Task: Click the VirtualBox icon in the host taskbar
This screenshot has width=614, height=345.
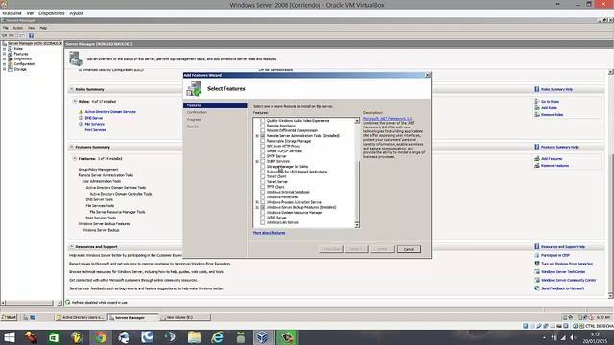Action: pos(262,337)
